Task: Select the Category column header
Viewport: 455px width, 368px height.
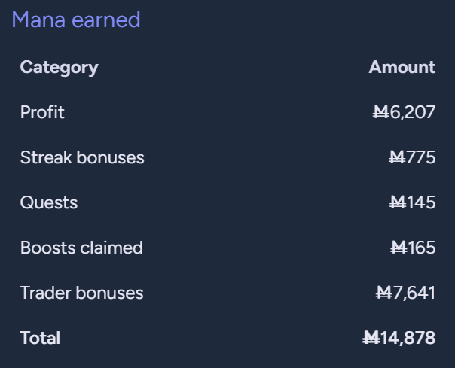Action: click(60, 68)
